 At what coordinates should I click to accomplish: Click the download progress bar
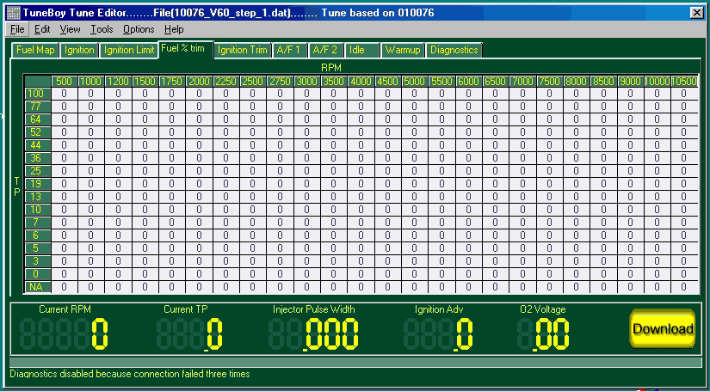point(355,363)
